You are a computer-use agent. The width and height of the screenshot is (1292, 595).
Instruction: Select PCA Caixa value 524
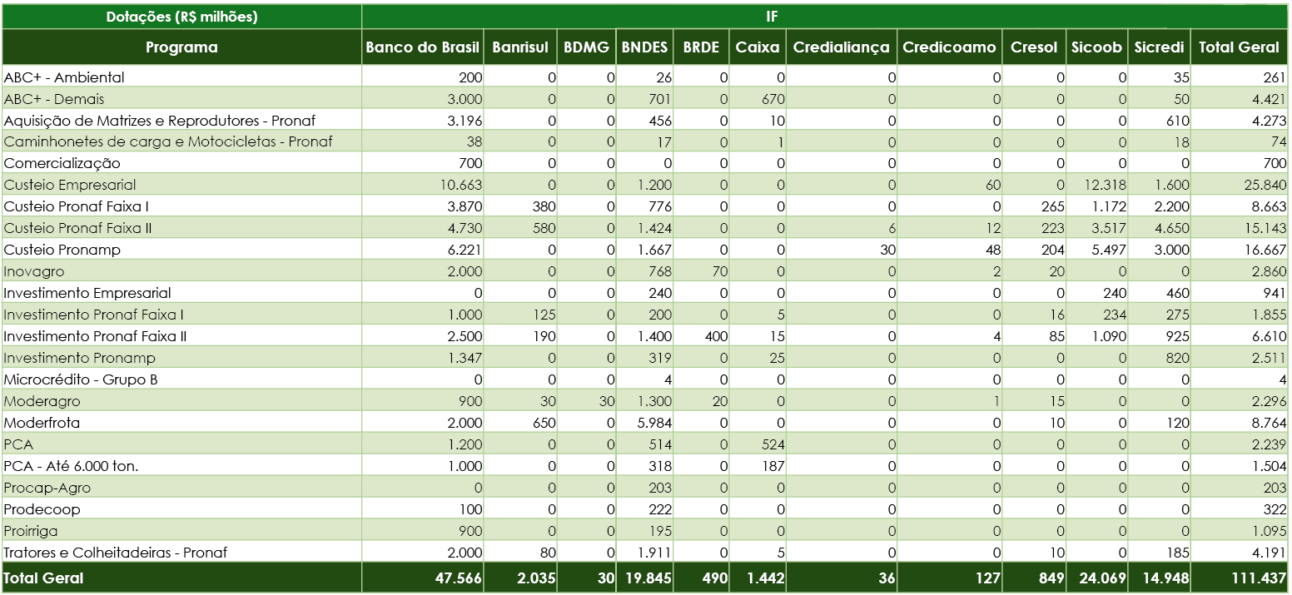coord(758,444)
